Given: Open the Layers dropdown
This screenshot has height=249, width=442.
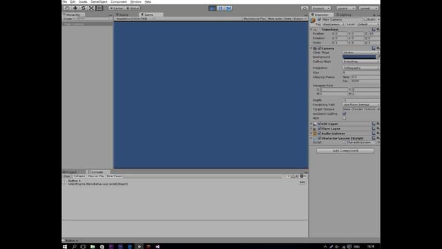Looking at the screenshot, I should click(x=346, y=8).
